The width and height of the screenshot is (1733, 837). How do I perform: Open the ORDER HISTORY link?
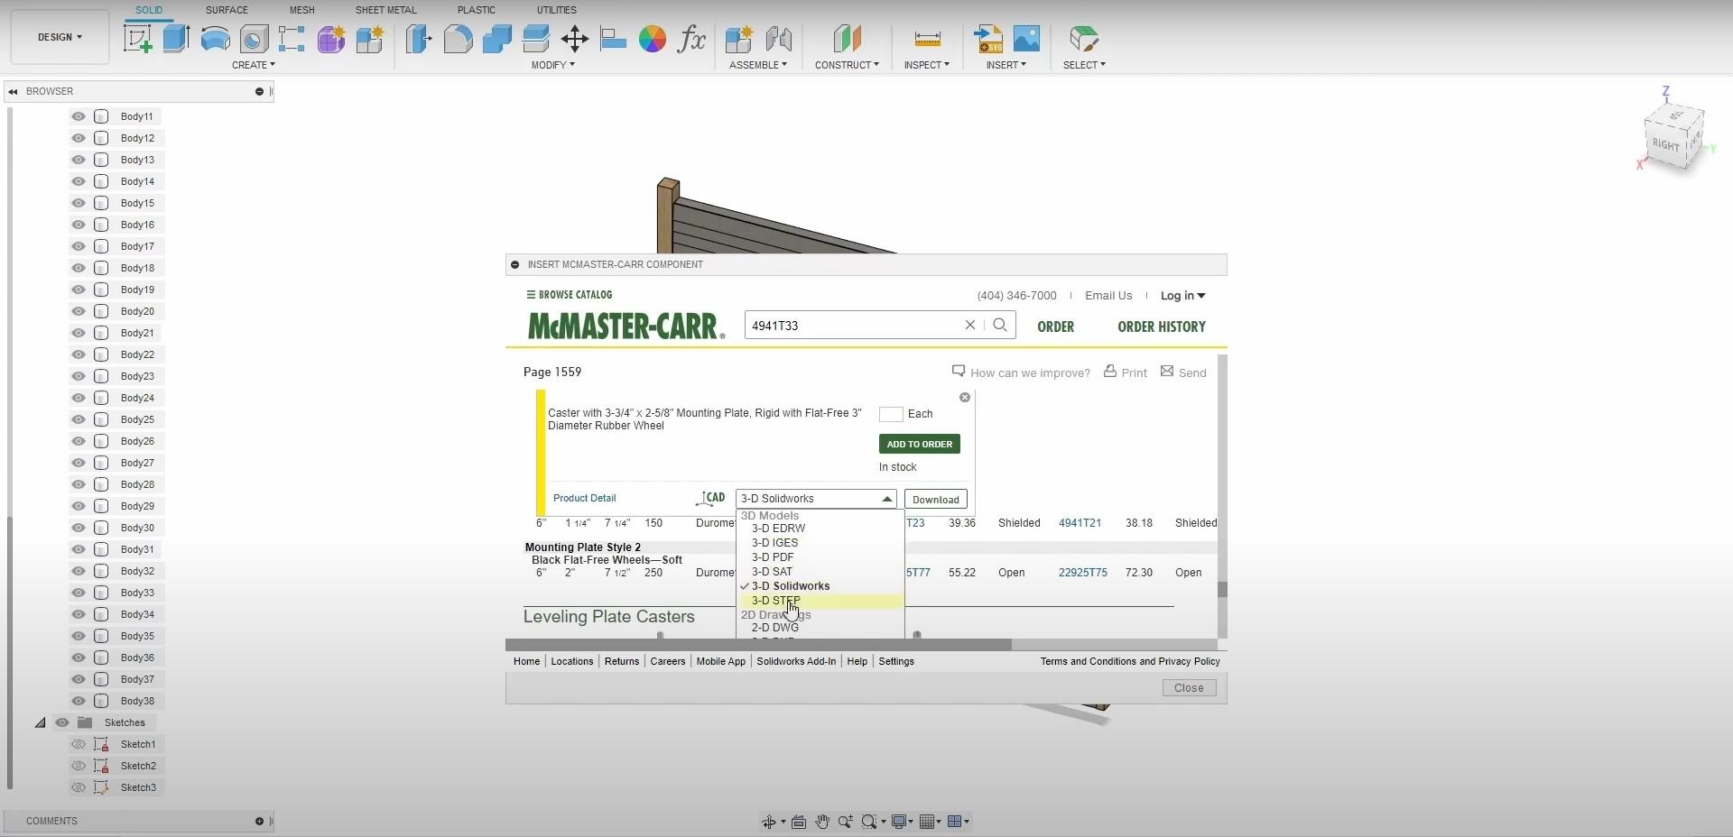coord(1162,327)
